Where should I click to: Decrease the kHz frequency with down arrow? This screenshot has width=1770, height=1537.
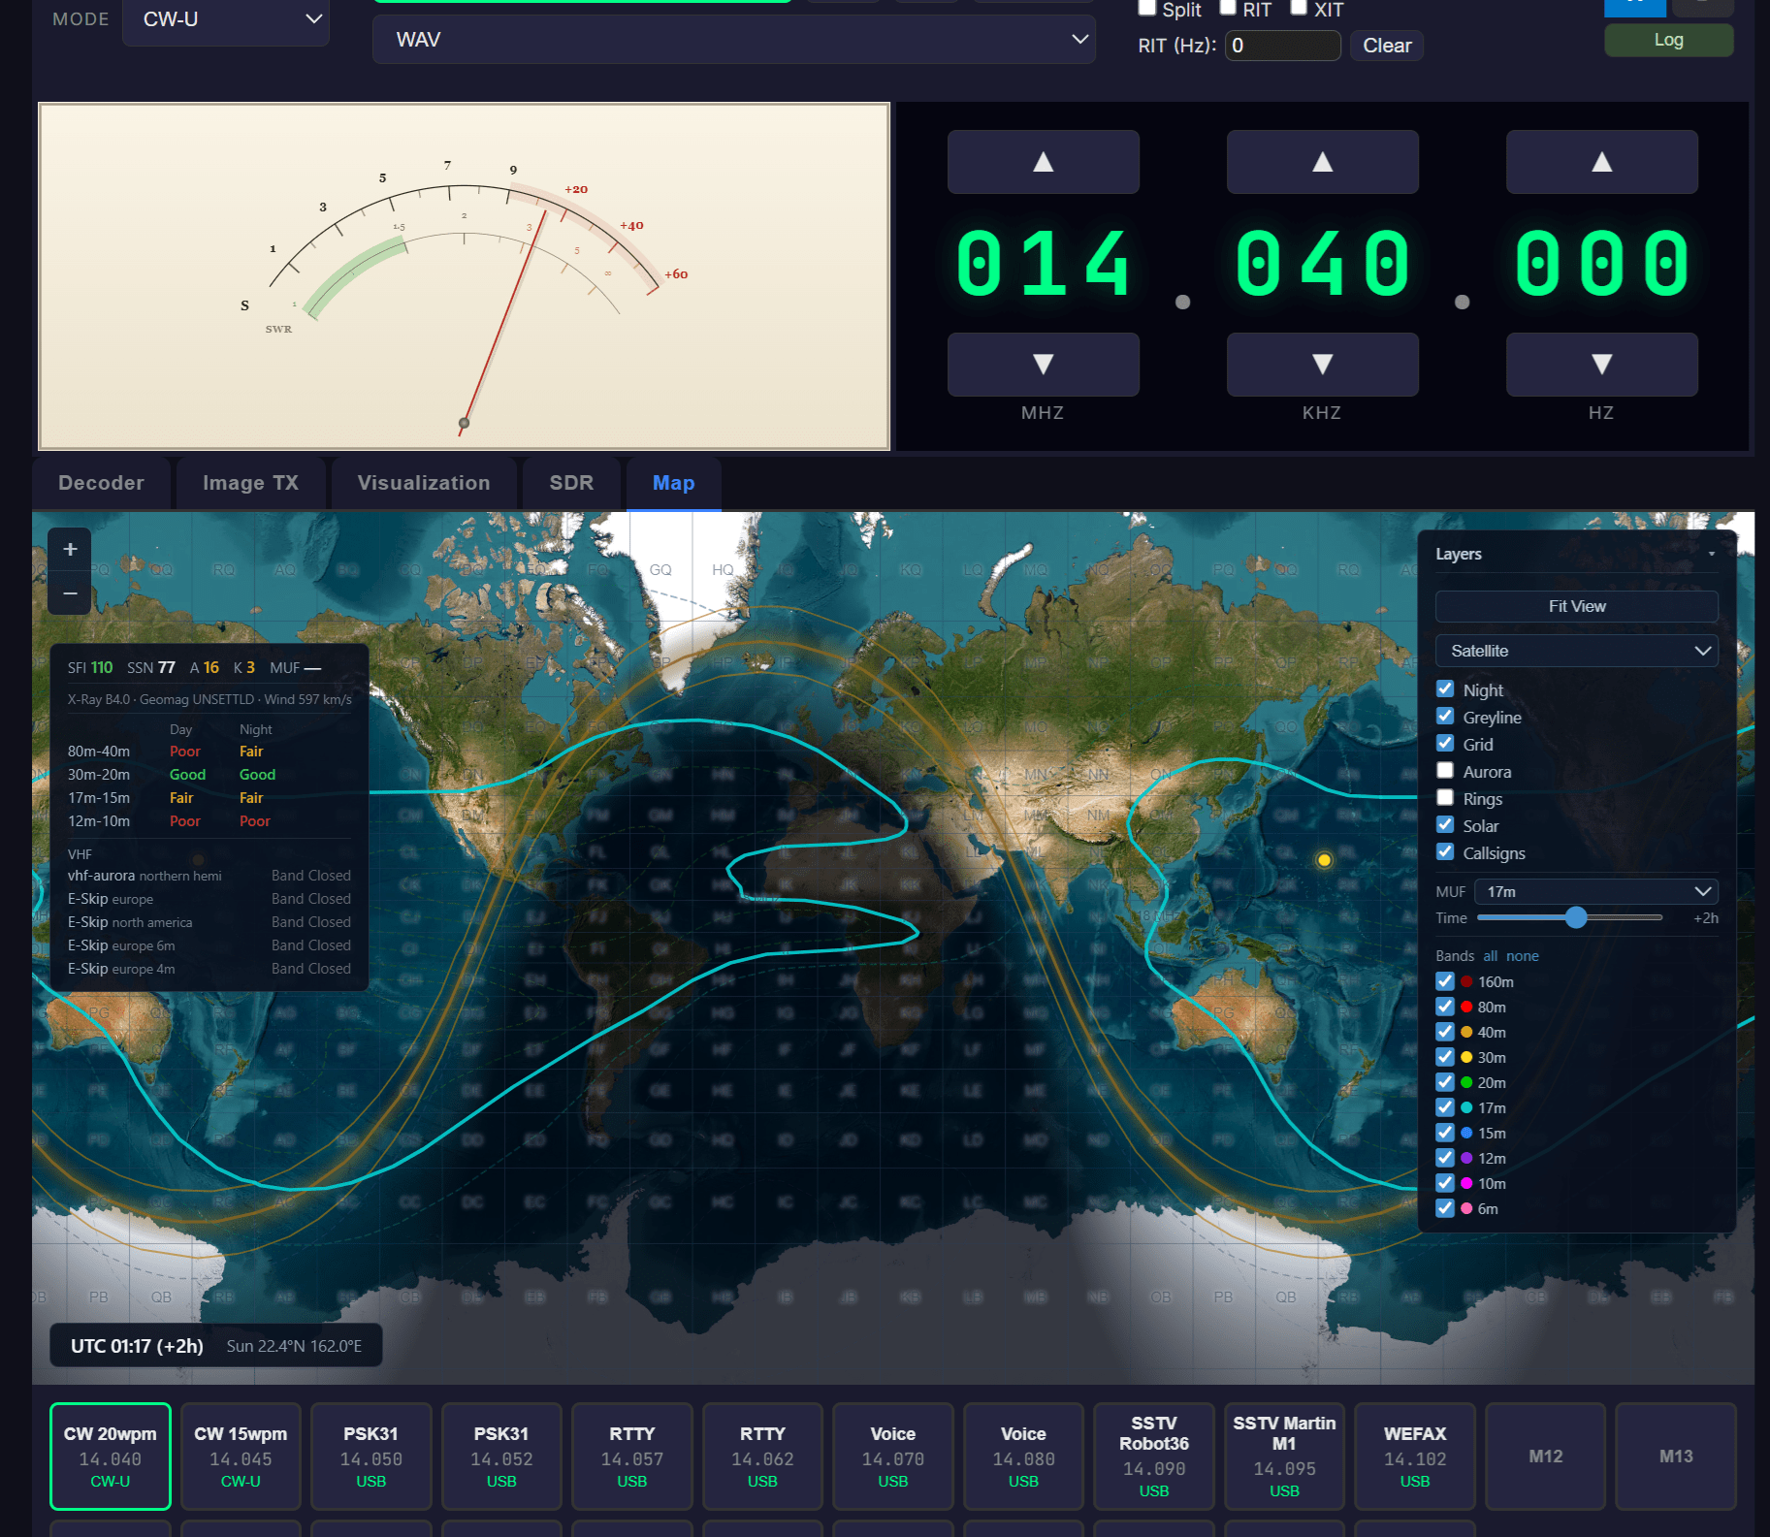(1322, 364)
